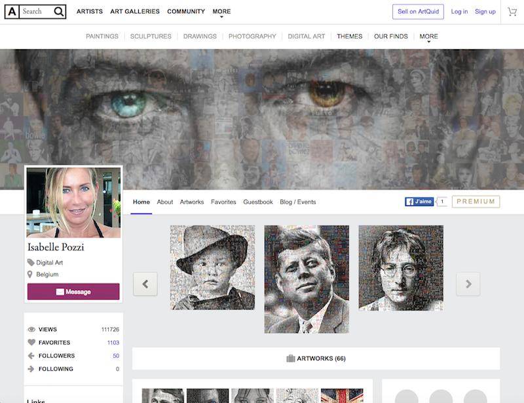Show next artwork with right arrow
The image size is (524, 403).
click(468, 284)
